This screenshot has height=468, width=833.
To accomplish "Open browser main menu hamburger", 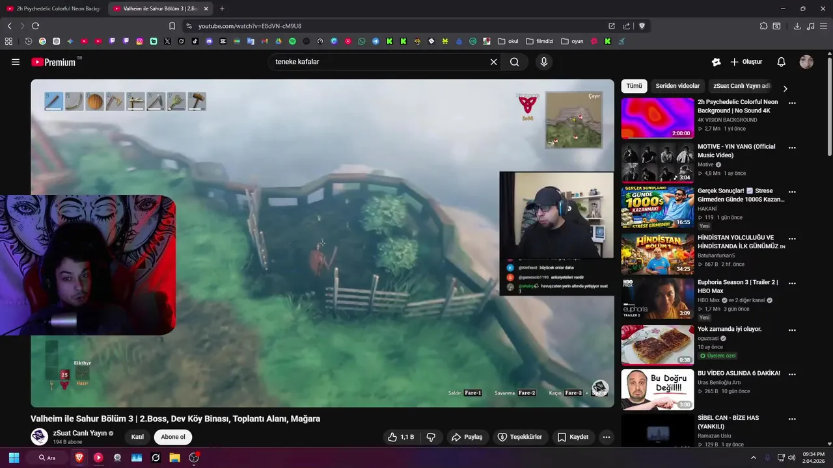I will point(824,26).
